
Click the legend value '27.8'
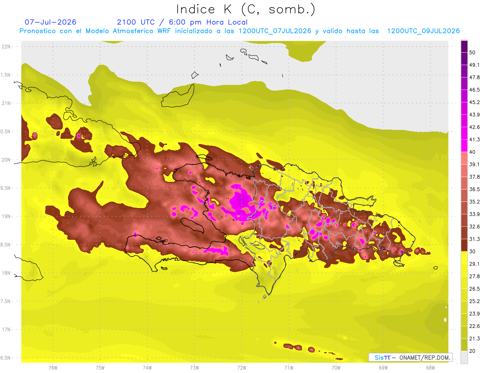[x=475, y=276]
